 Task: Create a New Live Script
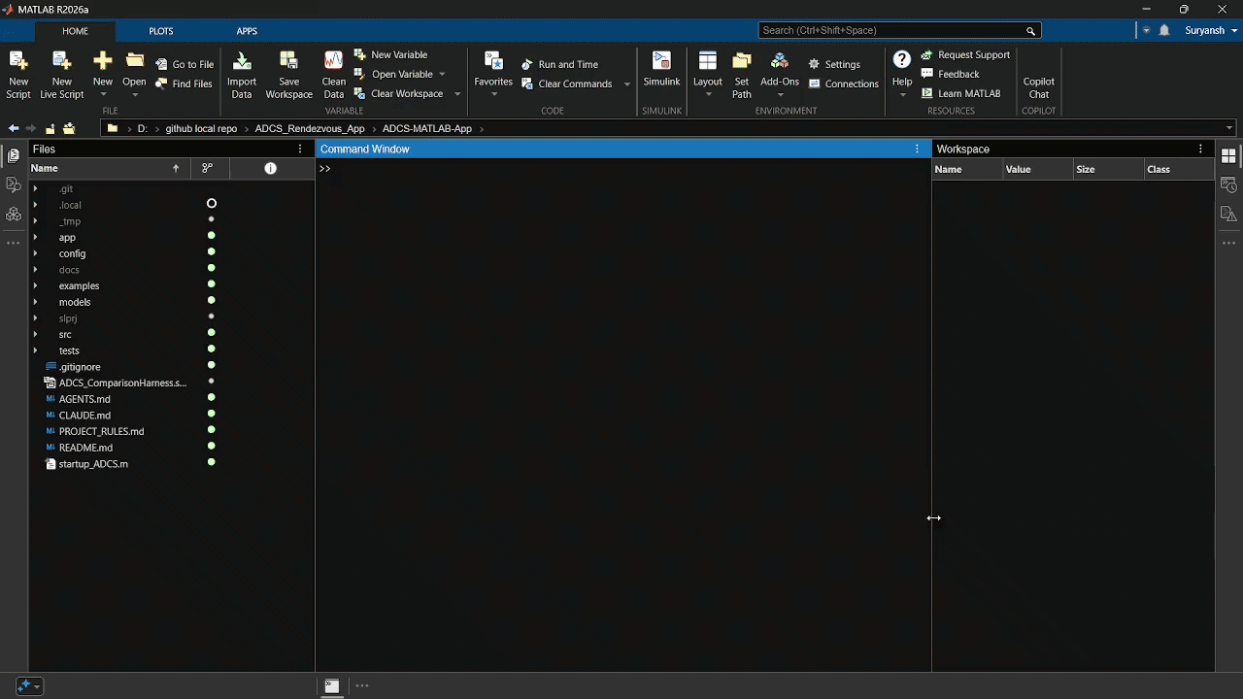tap(62, 75)
